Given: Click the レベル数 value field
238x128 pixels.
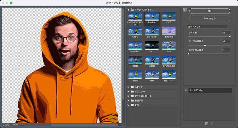Looking at the screenshot, I should click(x=226, y=33).
